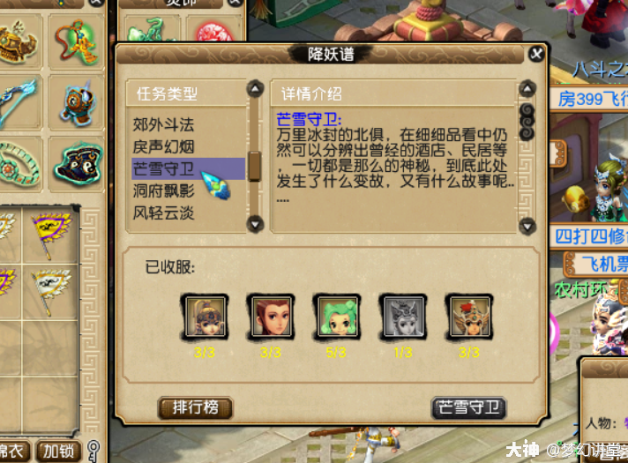Select the red-haired character portrait
This screenshot has height=463, width=628.
(271, 317)
